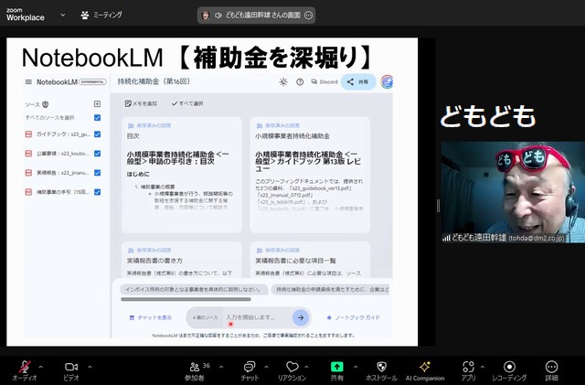Add a source with plus icon
The height and width of the screenshot is (385, 585).
(97, 104)
